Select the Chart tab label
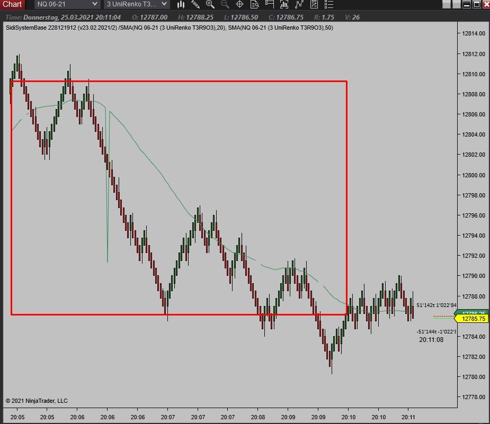This screenshot has height=424, width=490. 13,4
